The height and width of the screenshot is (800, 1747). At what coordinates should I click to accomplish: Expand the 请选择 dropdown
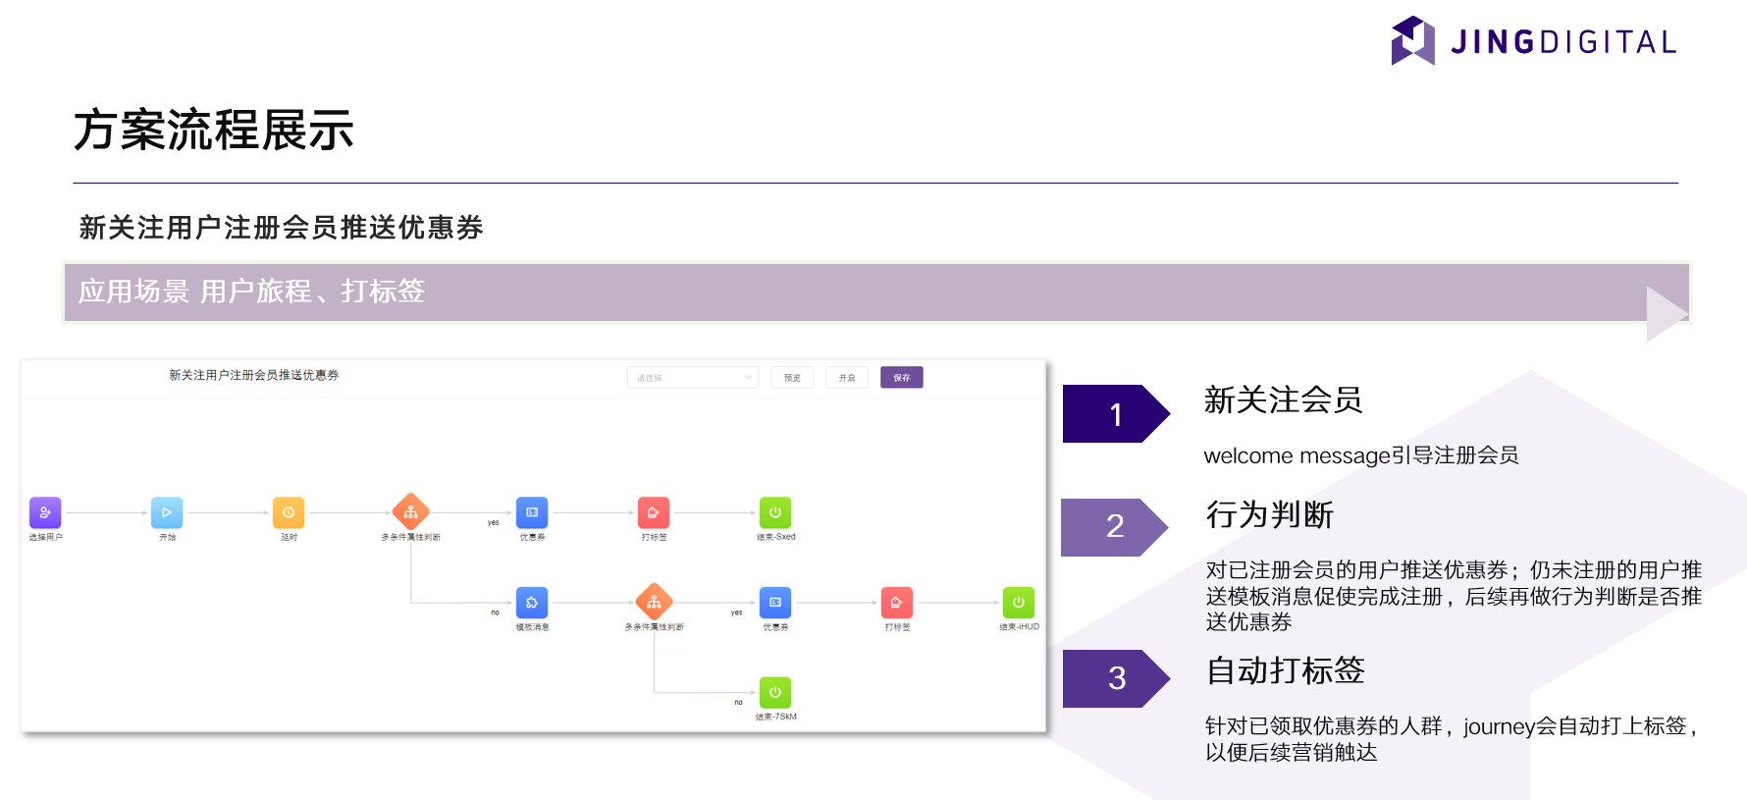[x=693, y=378]
